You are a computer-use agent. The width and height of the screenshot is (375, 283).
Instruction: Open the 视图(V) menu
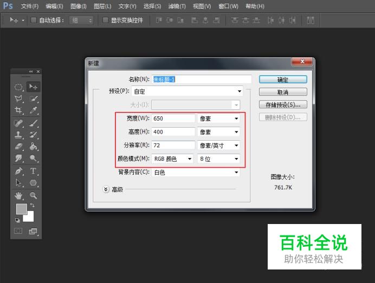pyautogui.click(x=202, y=6)
